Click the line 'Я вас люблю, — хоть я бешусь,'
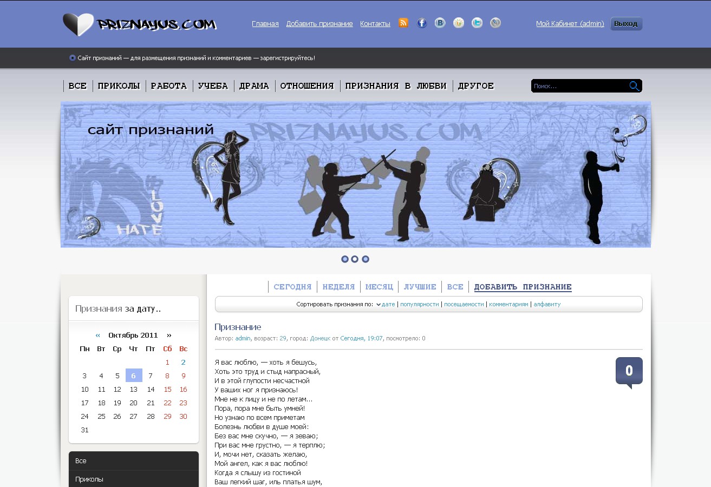Screen dimensions: 711x487 click(266, 362)
